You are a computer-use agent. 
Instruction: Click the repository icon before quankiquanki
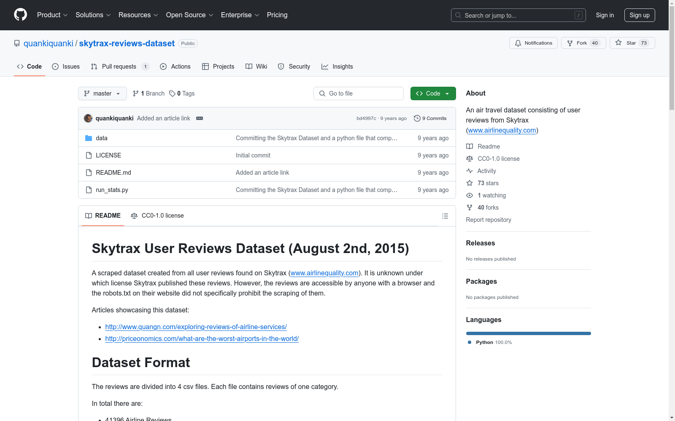17,43
